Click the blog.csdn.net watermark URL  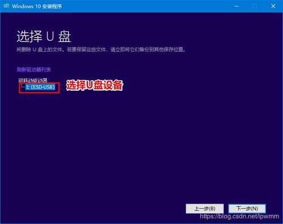[x=239, y=216]
